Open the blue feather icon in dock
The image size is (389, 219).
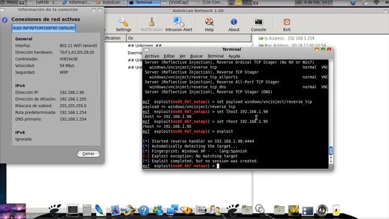[x=100, y=210]
